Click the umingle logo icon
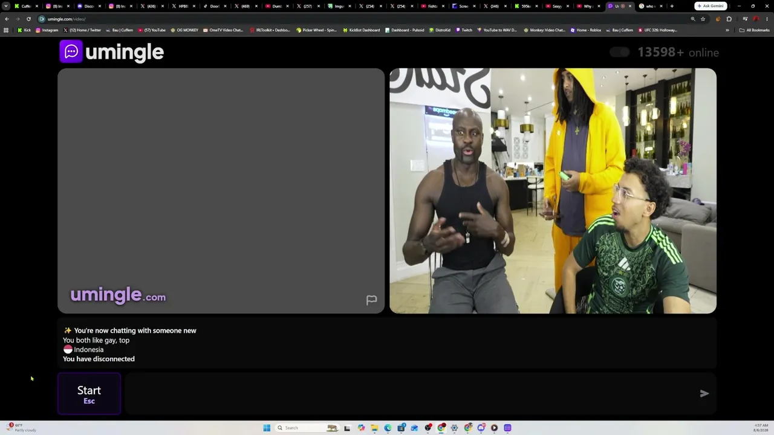The height and width of the screenshot is (435, 774). [71, 51]
